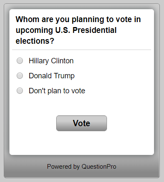164x182 pixels.
Task: Click the Don't plan to vote label
Action: (57, 91)
